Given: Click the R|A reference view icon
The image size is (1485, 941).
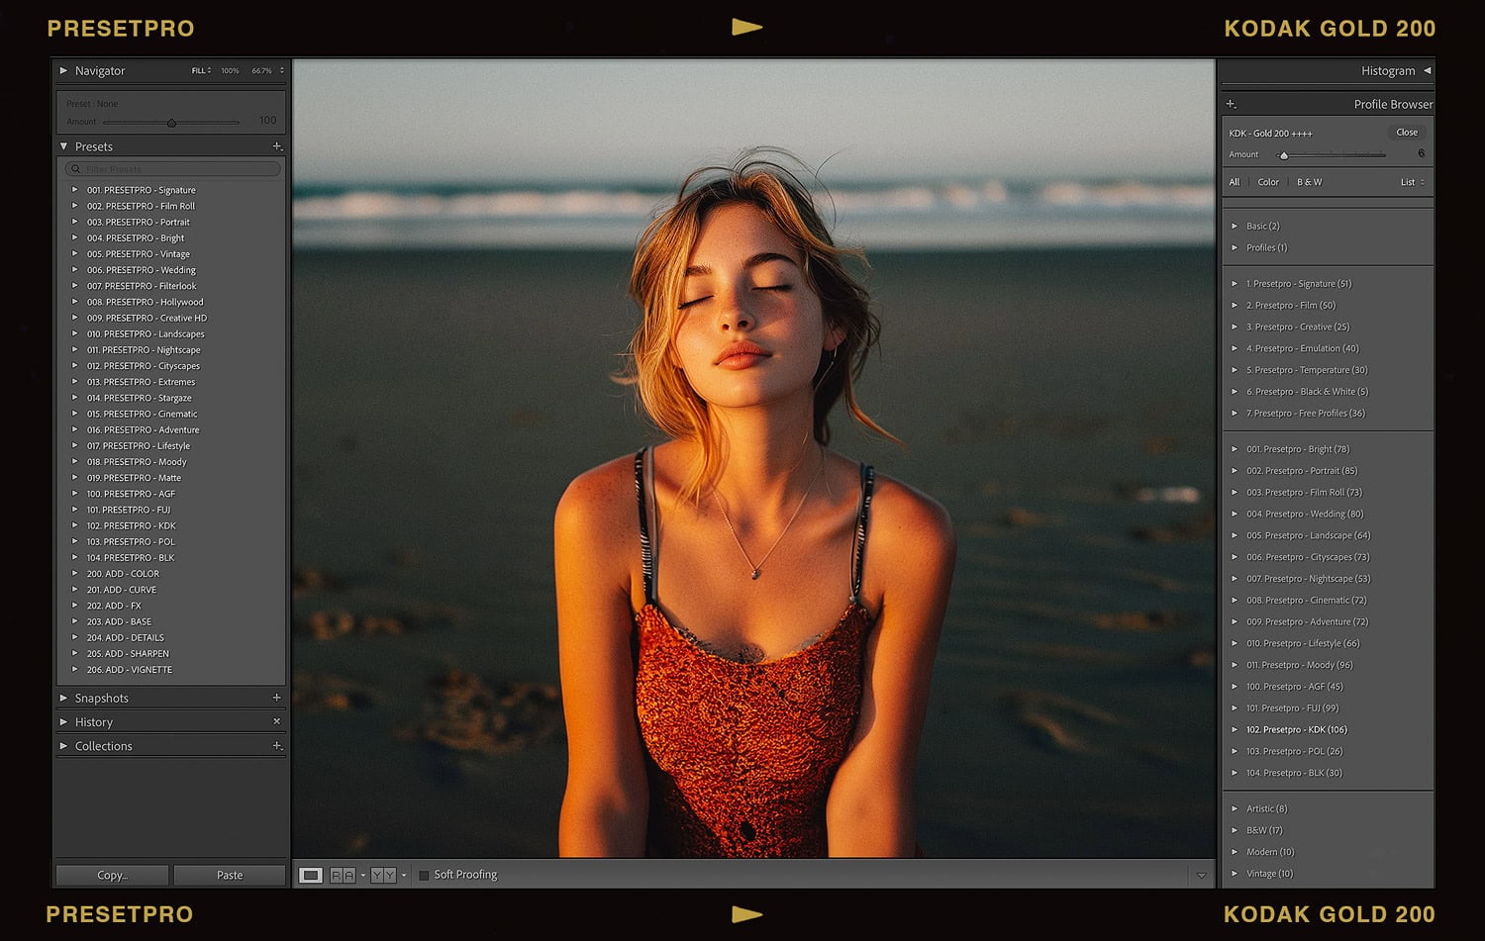Looking at the screenshot, I should pyautogui.click(x=343, y=875).
